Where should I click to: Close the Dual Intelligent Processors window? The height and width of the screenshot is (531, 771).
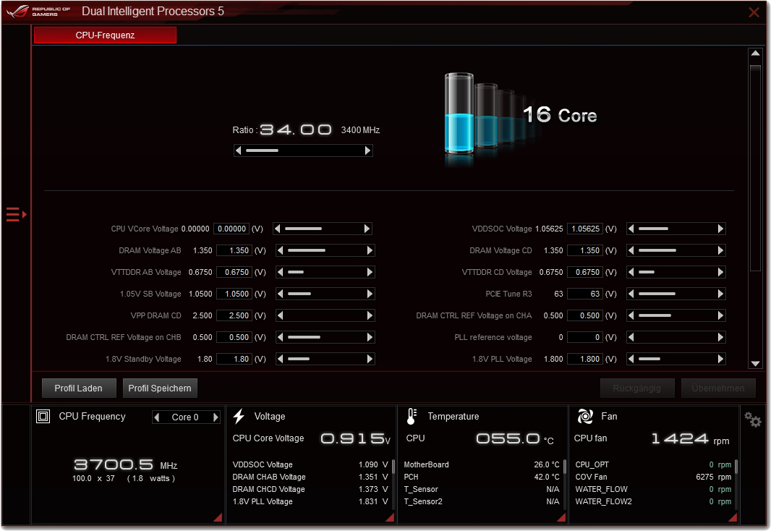[754, 12]
